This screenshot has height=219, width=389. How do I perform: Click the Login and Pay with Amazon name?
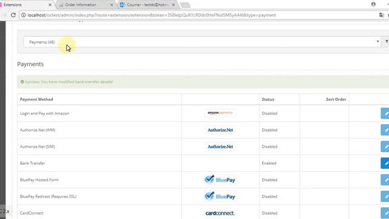pos(44,114)
